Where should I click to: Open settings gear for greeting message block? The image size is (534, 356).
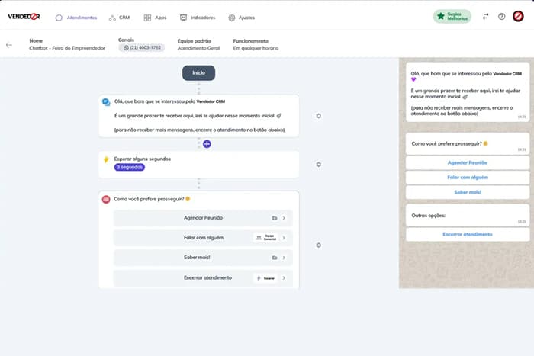318,116
